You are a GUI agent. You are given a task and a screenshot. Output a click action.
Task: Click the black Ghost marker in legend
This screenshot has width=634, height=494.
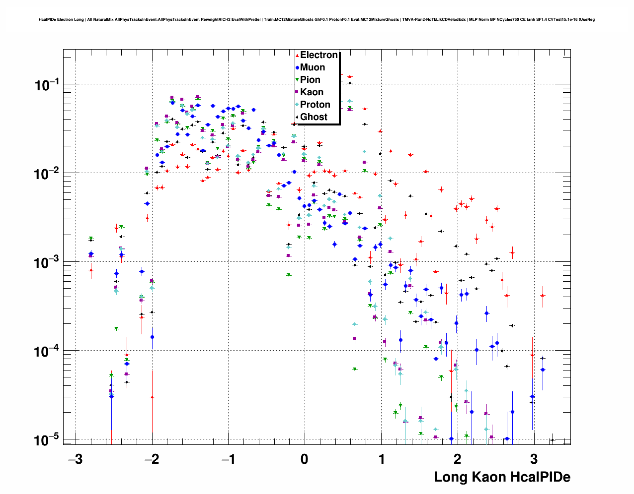click(x=297, y=117)
